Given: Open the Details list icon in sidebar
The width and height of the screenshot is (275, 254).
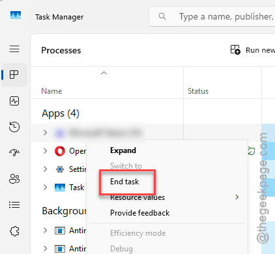Looking at the screenshot, I should pyautogui.click(x=14, y=205).
